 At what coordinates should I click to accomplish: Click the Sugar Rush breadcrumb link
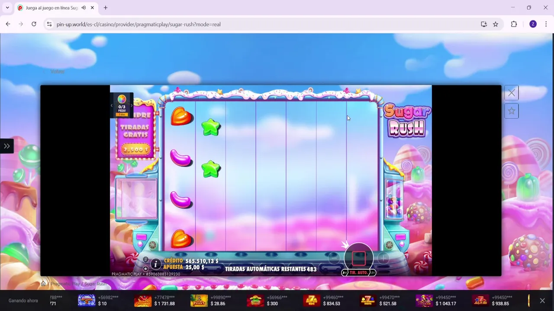pos(95,284)
